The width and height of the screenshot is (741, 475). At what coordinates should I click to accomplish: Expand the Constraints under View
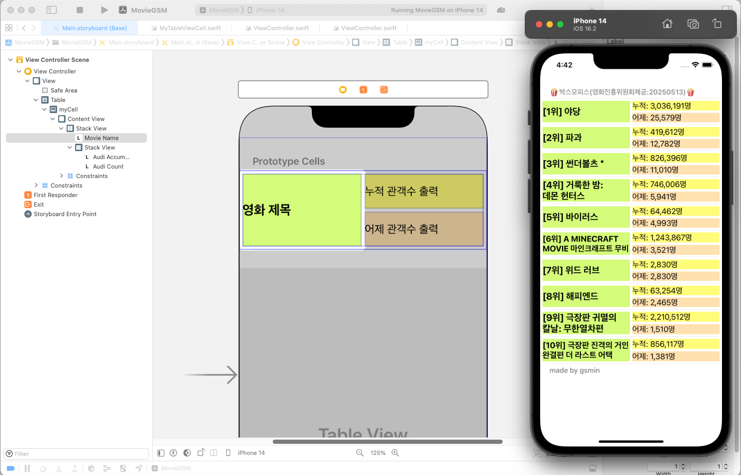[x=36, y=185]
